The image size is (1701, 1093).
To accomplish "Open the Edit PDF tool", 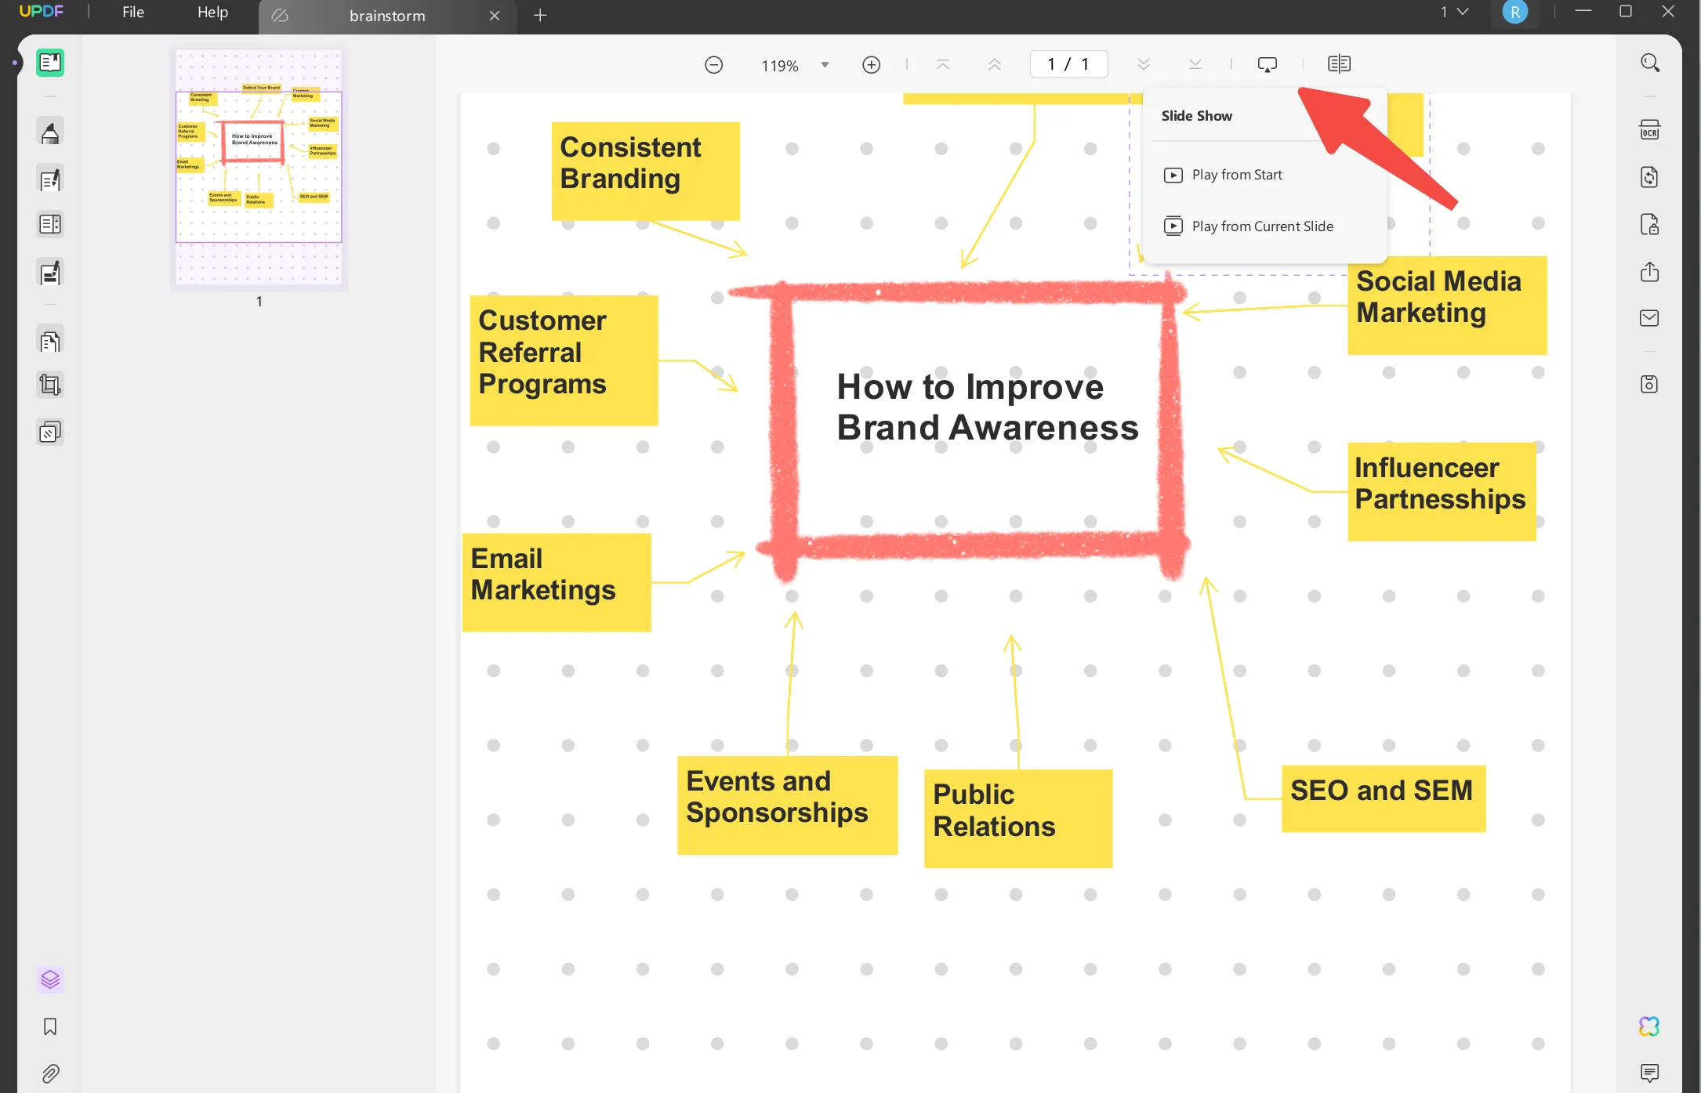I will pyautogui.click(x=50, y=179).
